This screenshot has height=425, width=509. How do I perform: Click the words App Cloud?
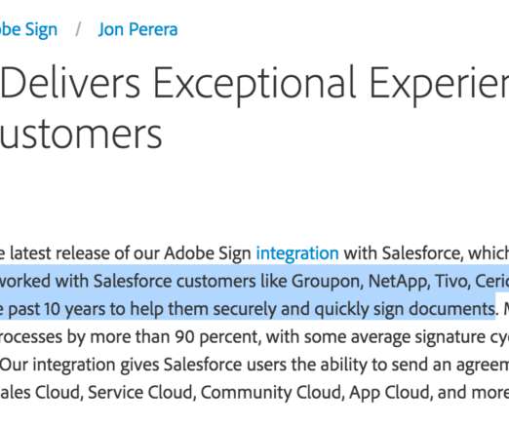[x=390, y=393]
